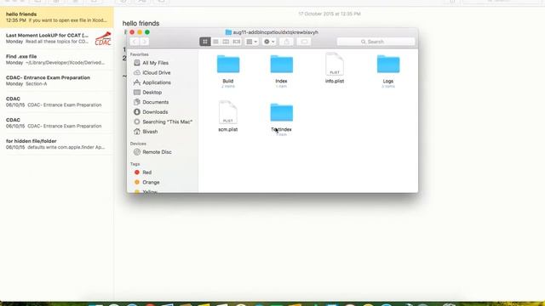Switch Finder to icon view
The height and width of the screenshot is (306, 545).
(x=205, y=42)
